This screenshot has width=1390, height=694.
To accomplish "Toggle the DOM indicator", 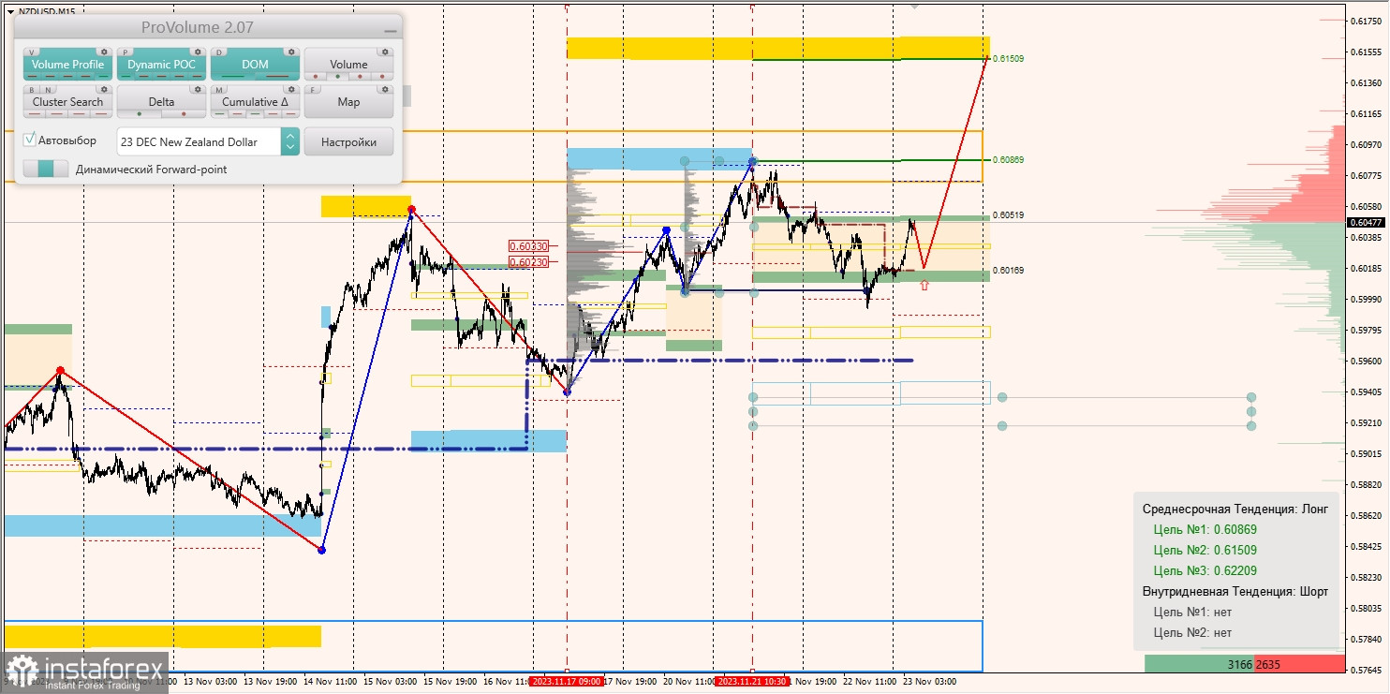I will pos(255,65).
